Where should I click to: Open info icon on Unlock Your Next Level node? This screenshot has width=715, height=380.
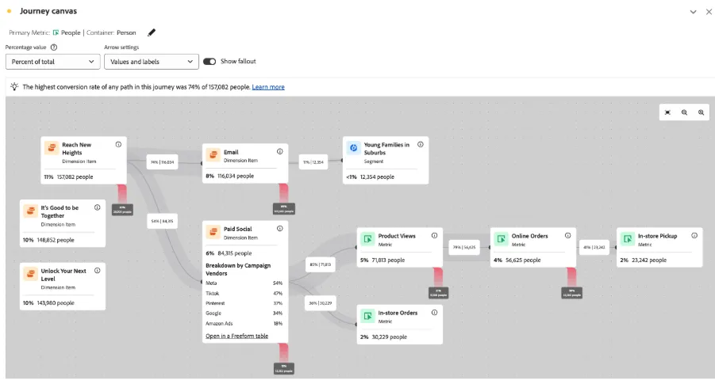pyautogui.click(x=97, y=270)
